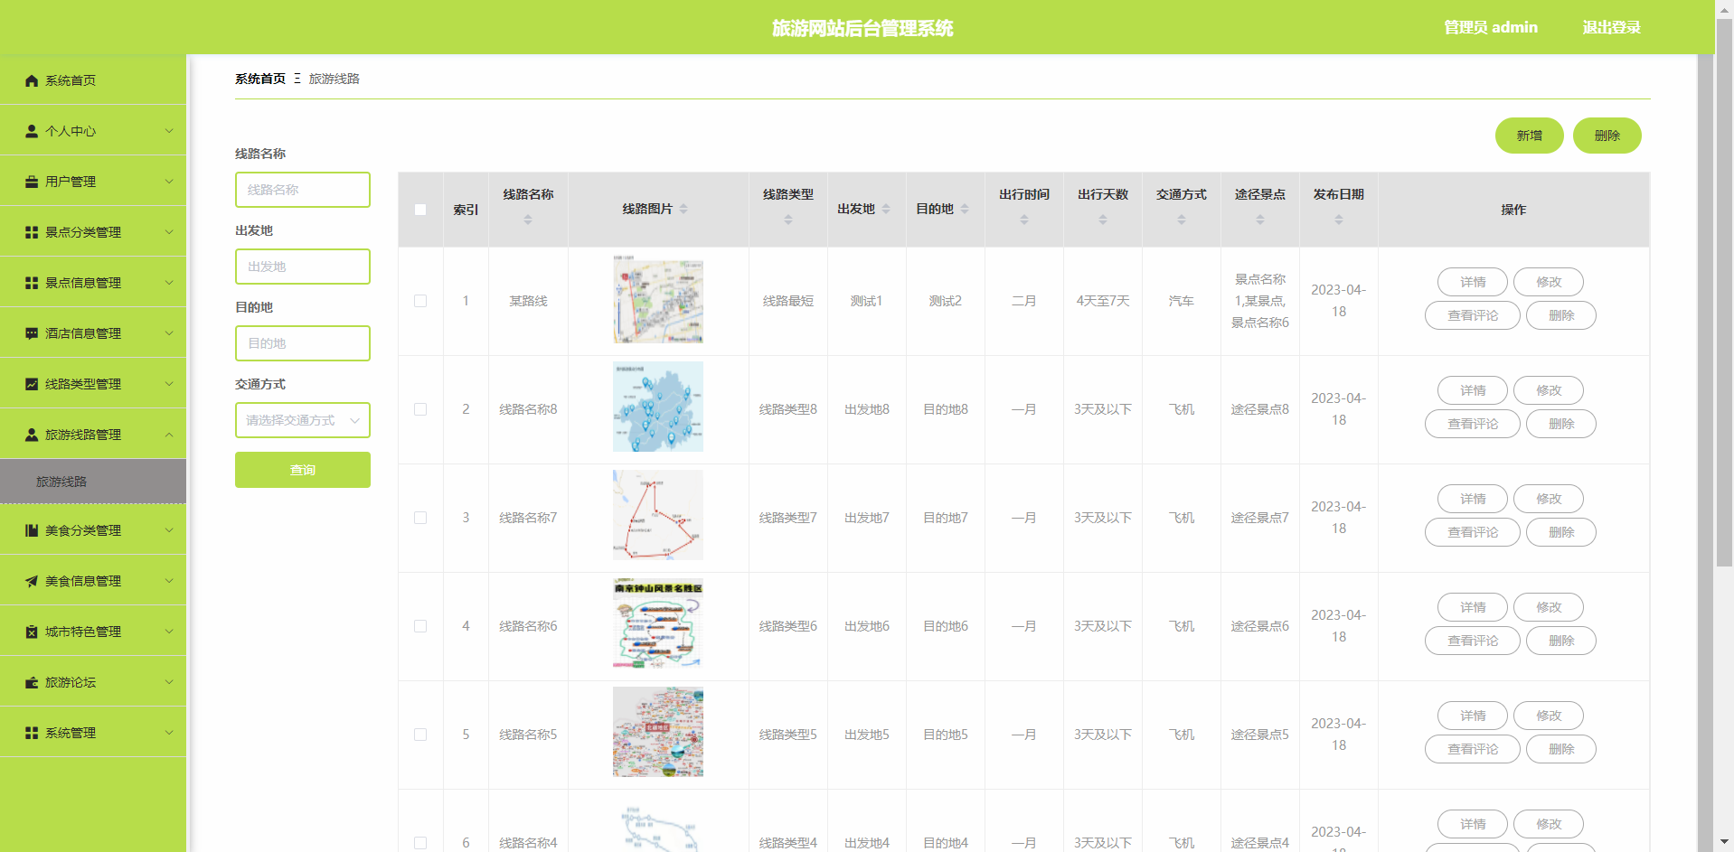
Task: Click the briefcase icon beside 用户管理
Action: [32, 182]
